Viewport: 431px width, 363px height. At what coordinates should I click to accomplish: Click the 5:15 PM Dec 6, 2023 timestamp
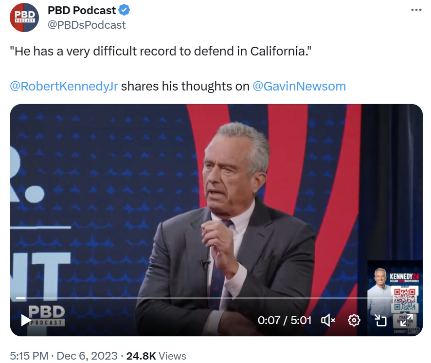pyautogui.click(x=64, y=356)
